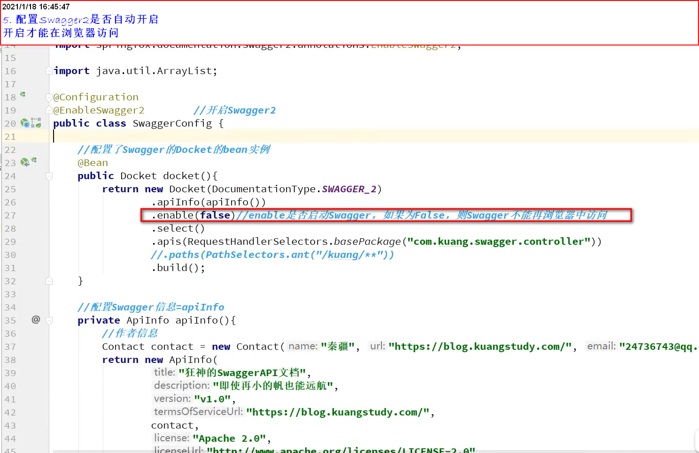Click the "https://blog.kuangstudy.com/" Contact url string
The width and height of the screenshot is (699, 453).
[480, 347]
